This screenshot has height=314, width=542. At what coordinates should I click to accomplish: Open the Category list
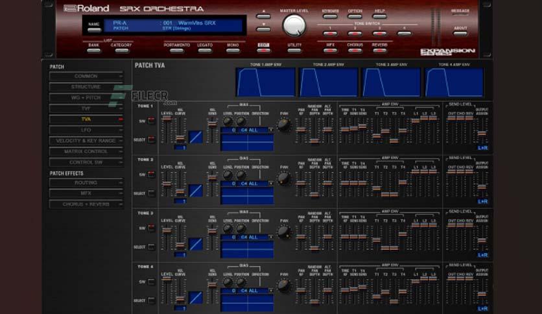click(x=121, y=51)
